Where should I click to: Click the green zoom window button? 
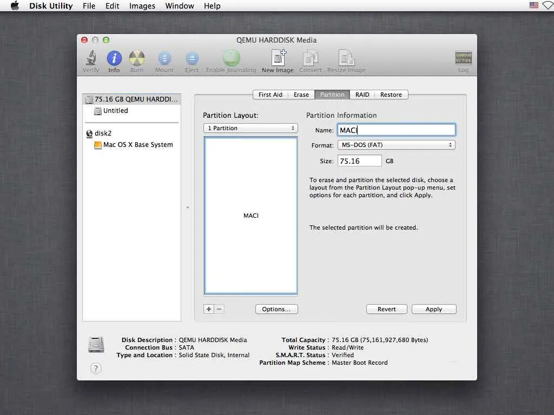[106, 40]
